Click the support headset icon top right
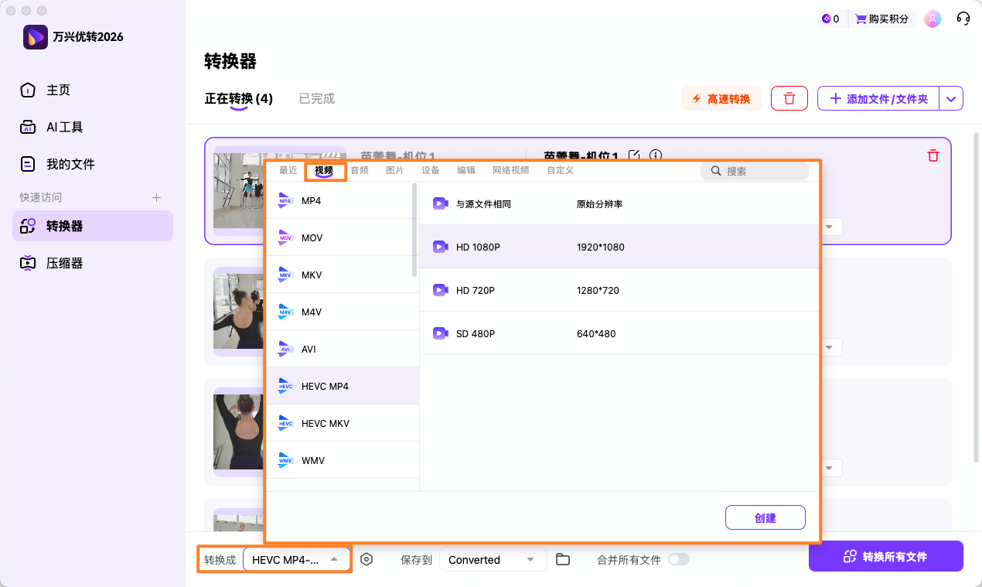Image resolution: width=982 pixels, height=587 pixels. [963, 18]
